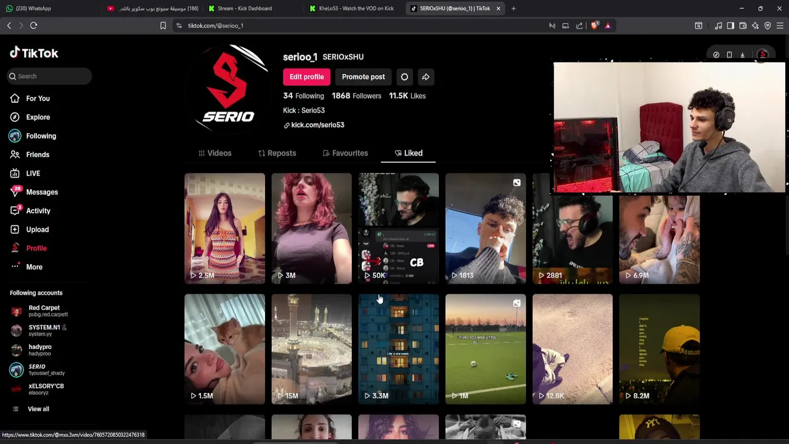Click the Brave Shields lion icon

click(x=594, y=25)
